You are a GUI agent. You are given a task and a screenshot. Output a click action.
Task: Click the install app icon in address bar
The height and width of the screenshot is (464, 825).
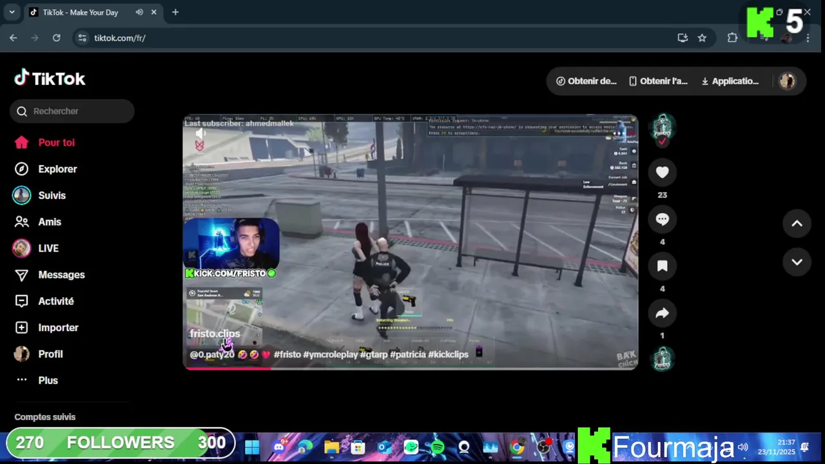point(683,38)
